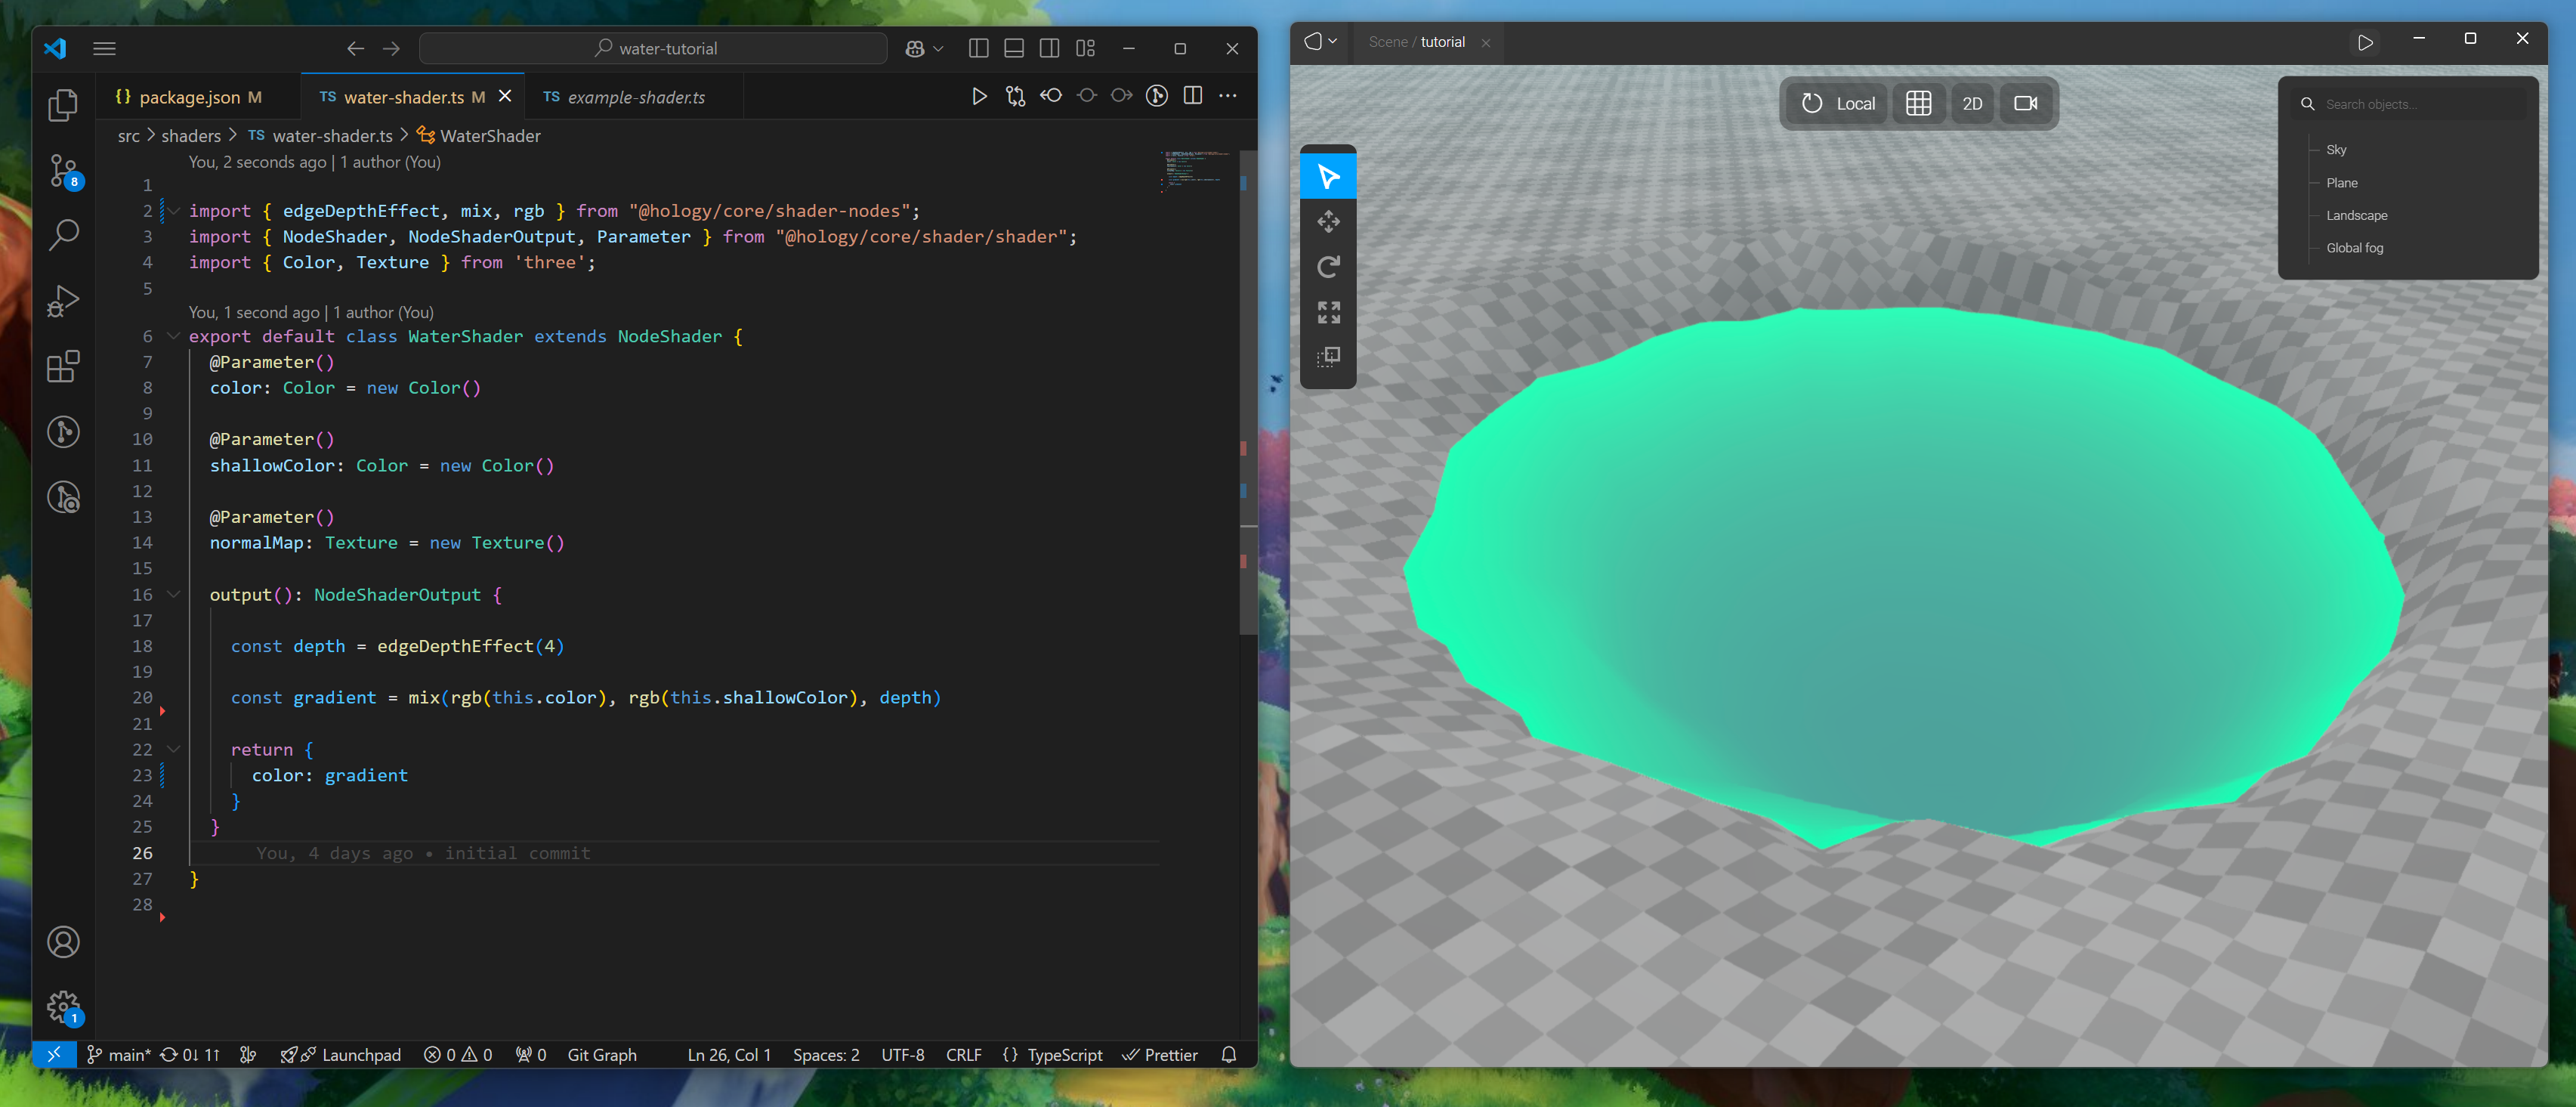Image resolution: width=2576 pixels, height=1107 pixels.
Task: Toggle the 2D view mode
Action: [x=1972, y=104]
